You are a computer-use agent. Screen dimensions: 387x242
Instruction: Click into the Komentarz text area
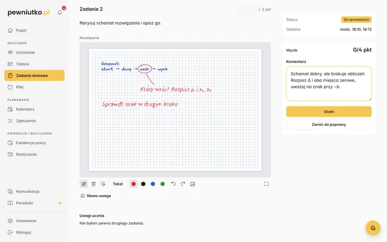click(x=329, y=83)
